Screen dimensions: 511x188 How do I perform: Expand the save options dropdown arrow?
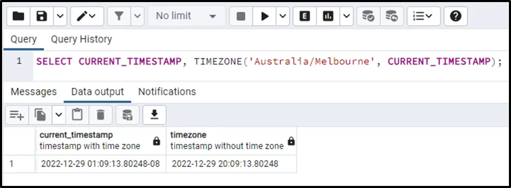click(60, 16)
